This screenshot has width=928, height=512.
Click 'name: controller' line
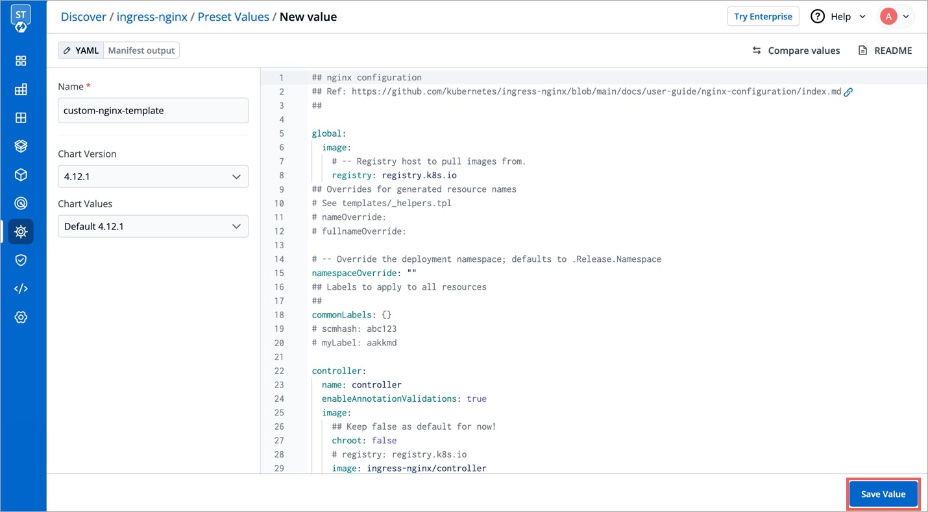click(361, 384)
